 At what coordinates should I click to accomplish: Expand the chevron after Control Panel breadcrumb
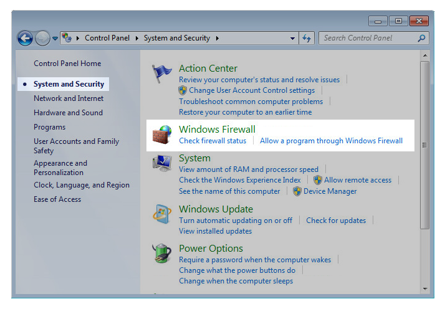[x=136, y=38]
